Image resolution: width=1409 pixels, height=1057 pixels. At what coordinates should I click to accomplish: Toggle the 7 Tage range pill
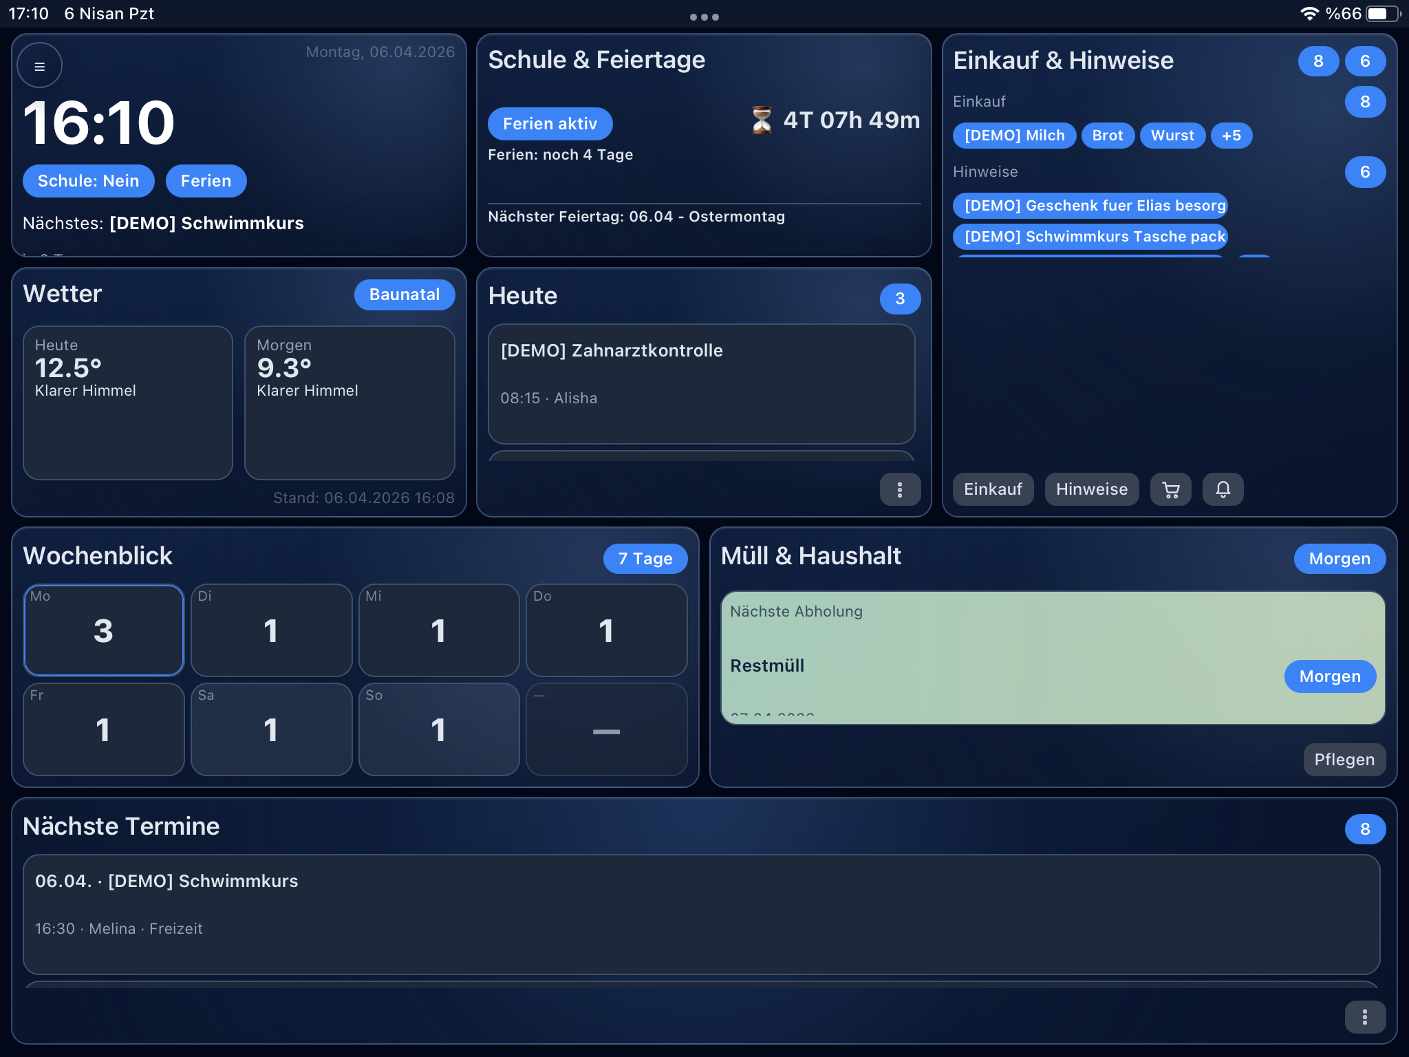click(x=645, y=559)
